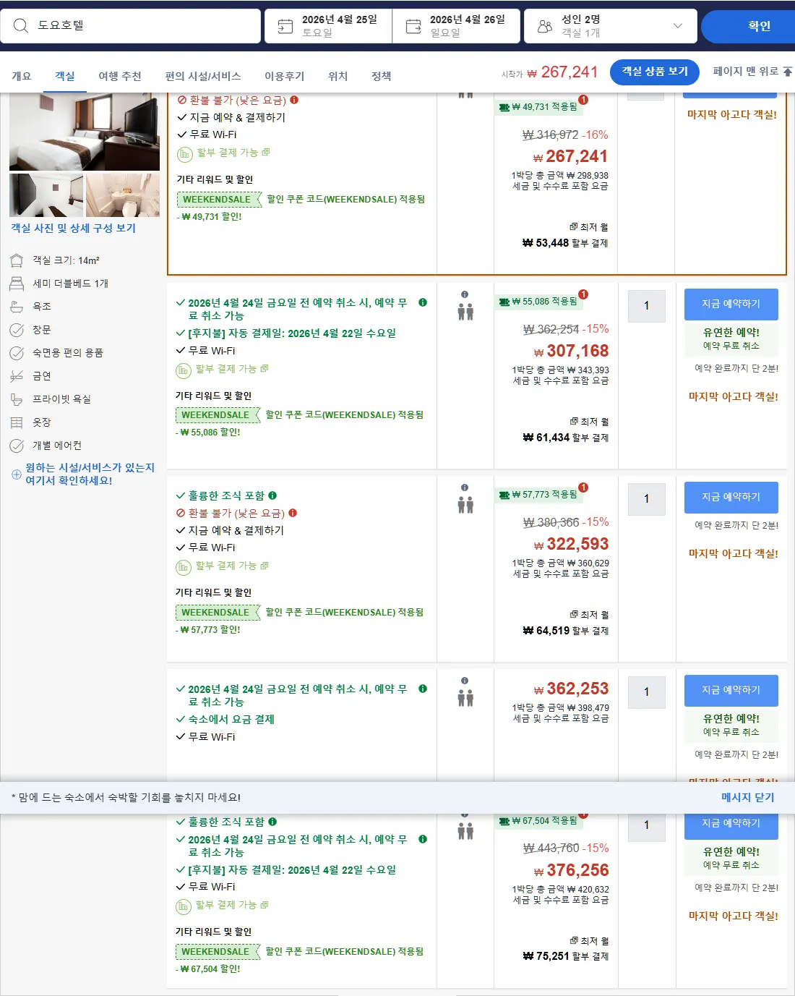
Task: Click the search magnifier icon
Action: click(x=21, y=26)
